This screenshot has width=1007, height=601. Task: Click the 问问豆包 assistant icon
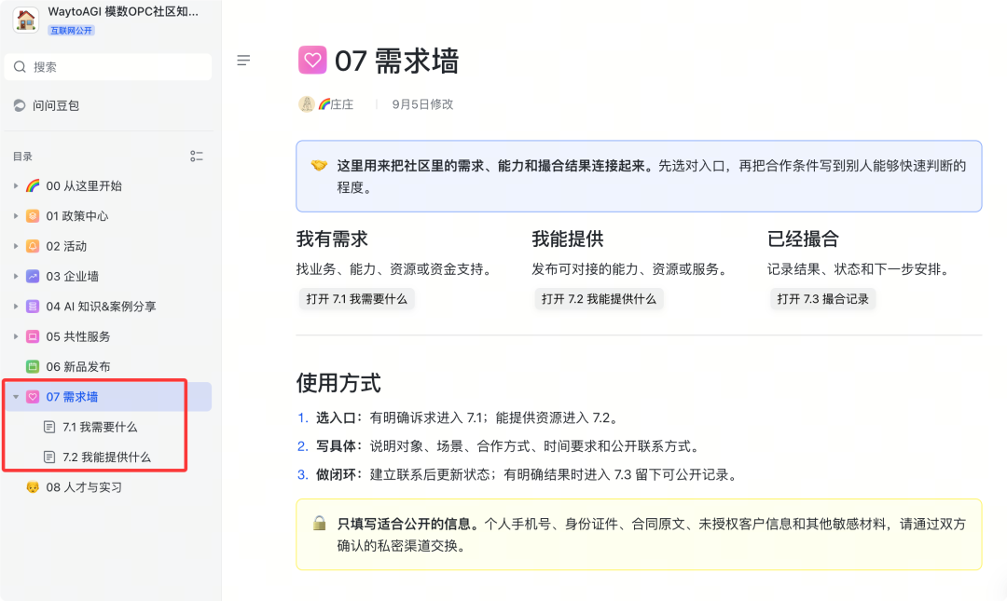20,105
